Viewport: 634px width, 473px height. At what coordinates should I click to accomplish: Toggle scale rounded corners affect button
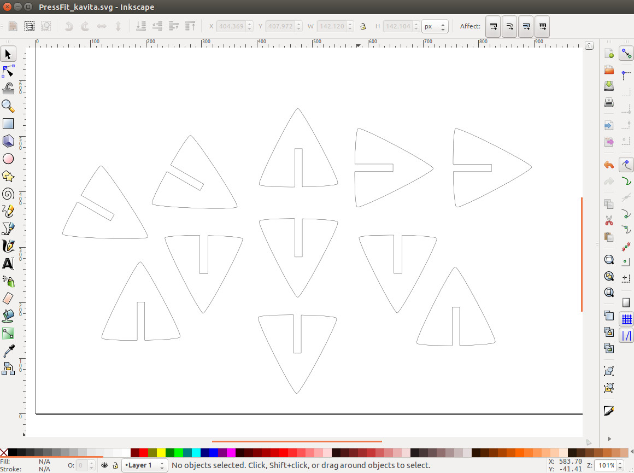click(509, 26)
